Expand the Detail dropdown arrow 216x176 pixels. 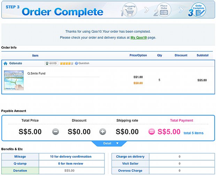tap(117, 143)
